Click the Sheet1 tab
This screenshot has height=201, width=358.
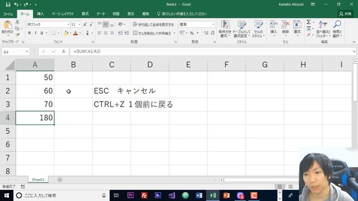(x=38, y=180)
